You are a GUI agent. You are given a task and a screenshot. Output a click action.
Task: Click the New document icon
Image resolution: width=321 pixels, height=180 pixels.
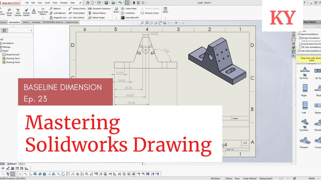(x=92, y=3)
